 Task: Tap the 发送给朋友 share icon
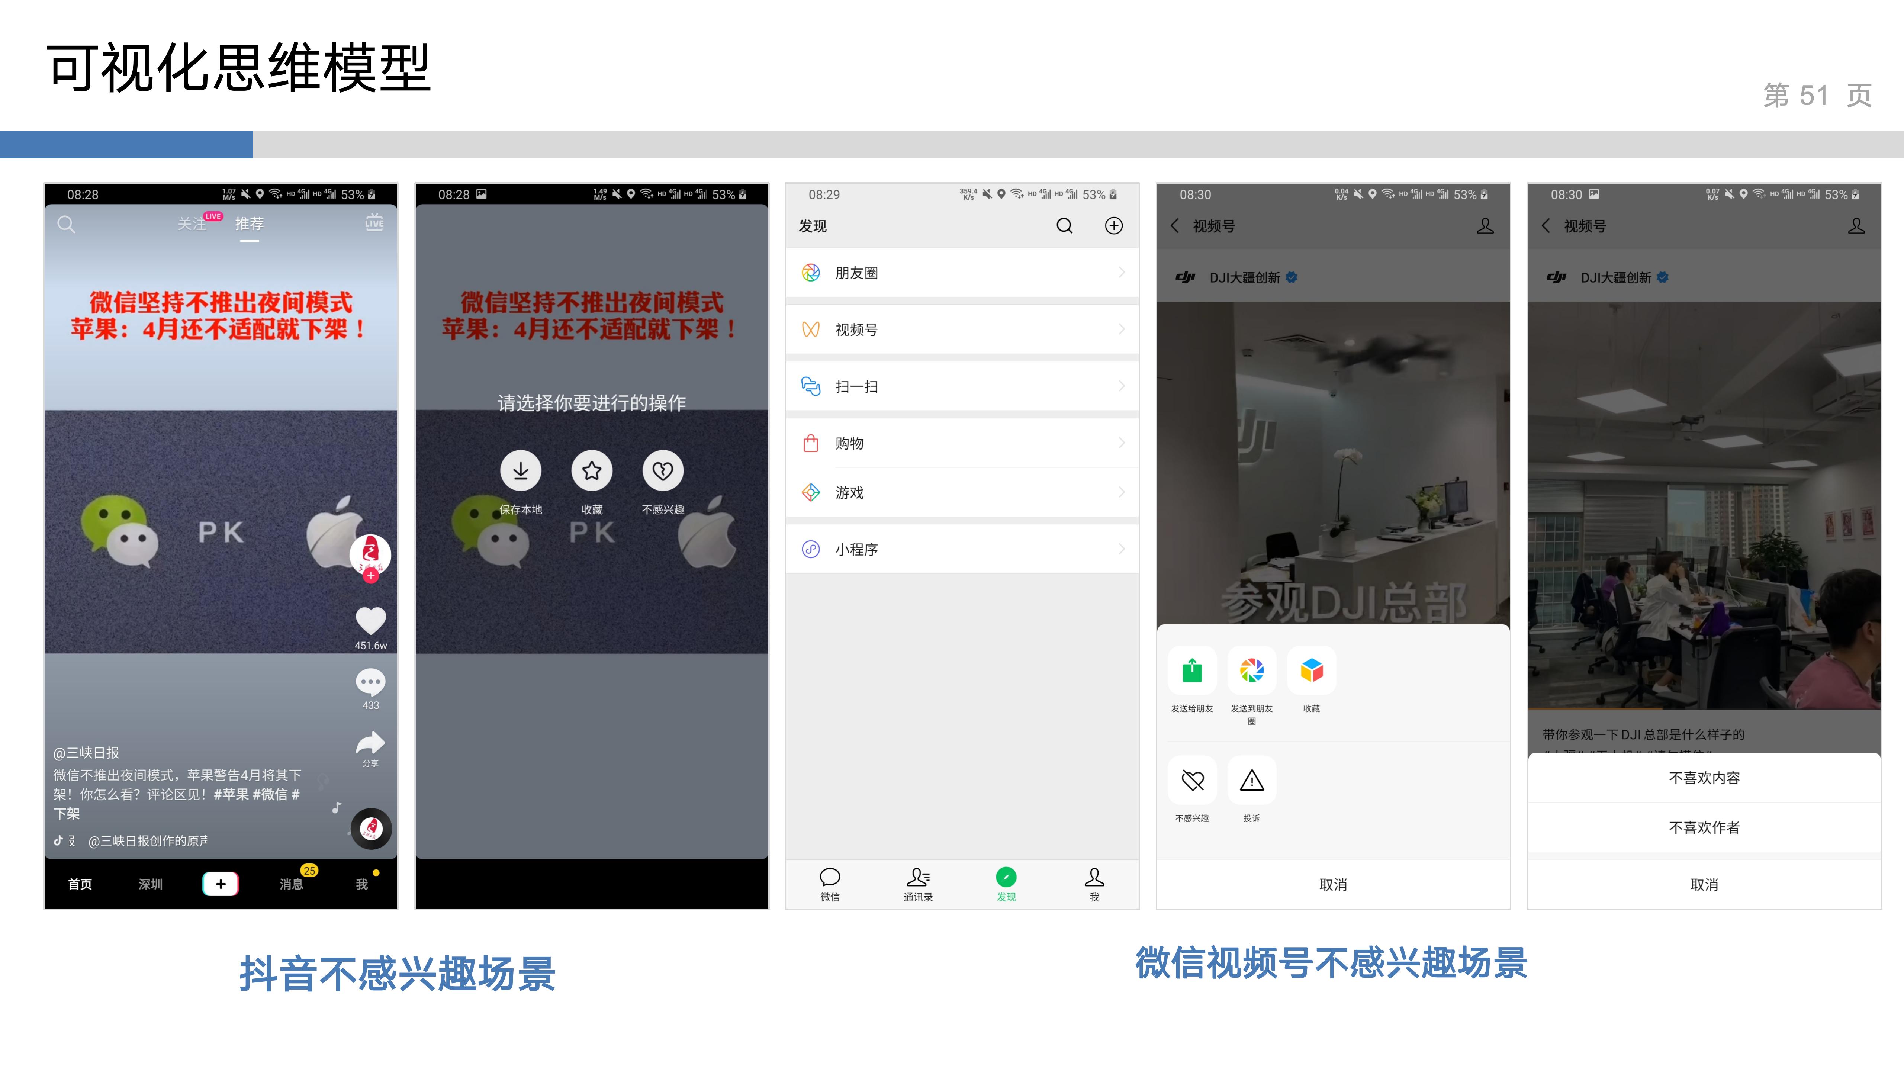tap(1192, 670)
